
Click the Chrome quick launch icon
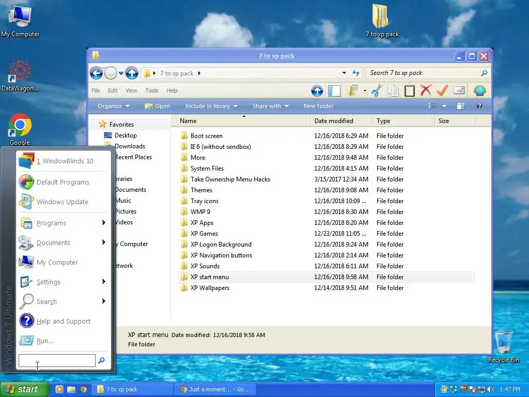tap(83, 389)
